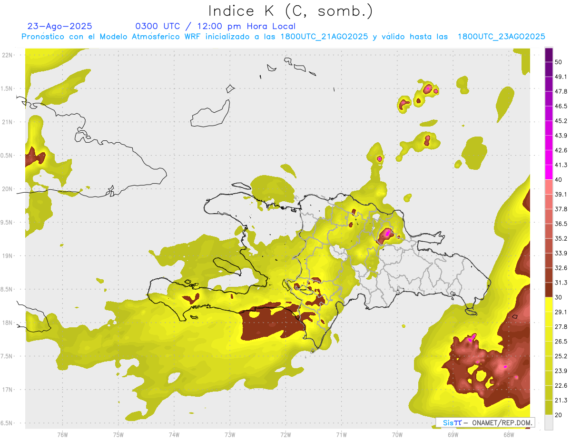This screenshot has width=571, height=441.
Task: Click the legend value "32.6"
Action: pos(561,268)
